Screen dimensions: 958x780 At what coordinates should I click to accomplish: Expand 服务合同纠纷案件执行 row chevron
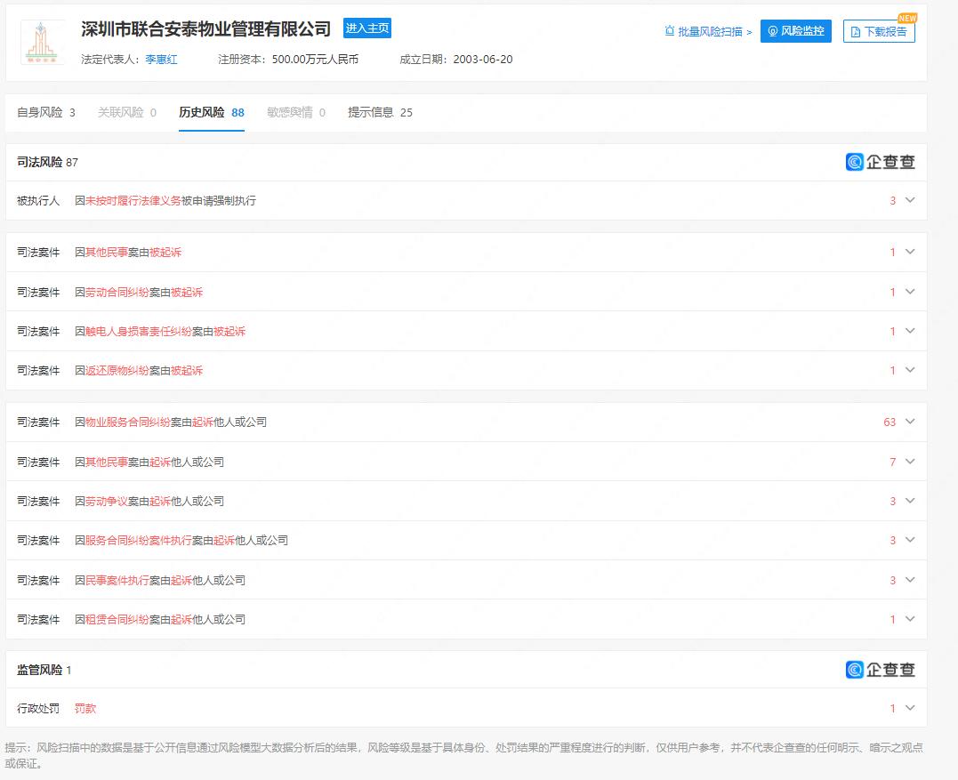(910, 540)
